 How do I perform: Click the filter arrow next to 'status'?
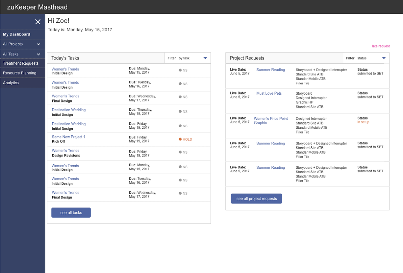384,57
